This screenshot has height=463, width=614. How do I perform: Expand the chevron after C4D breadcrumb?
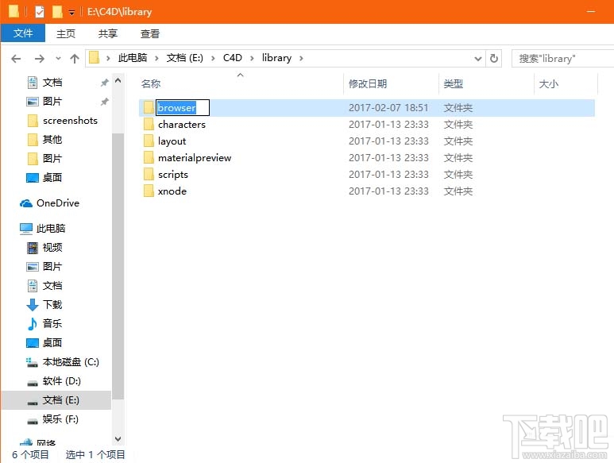(x=252, y=58)
